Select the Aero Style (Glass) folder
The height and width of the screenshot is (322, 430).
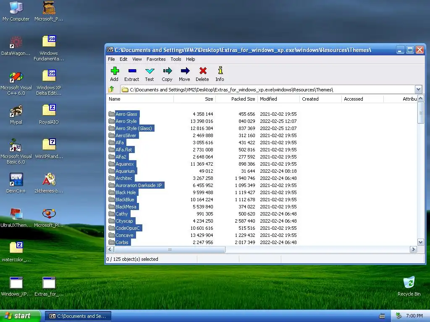(x=131, y=128)
